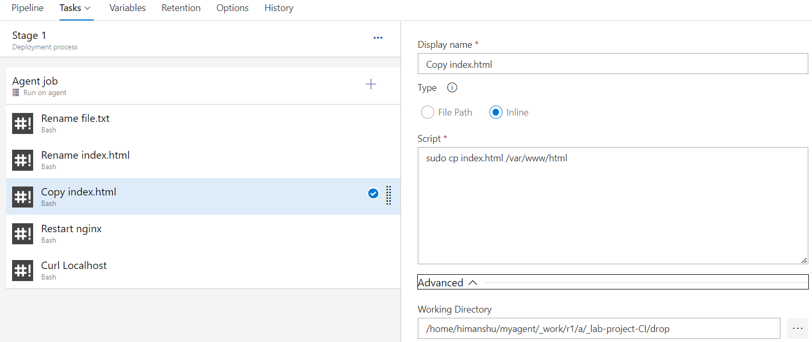Go to the History tab
The width and height of the screenshot is (812, 342).
coord(279,8)
